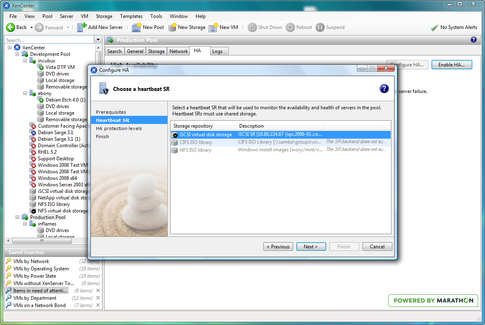Sort by the Storage repository column header
This screenshot has height=325, width=485.
204,126
